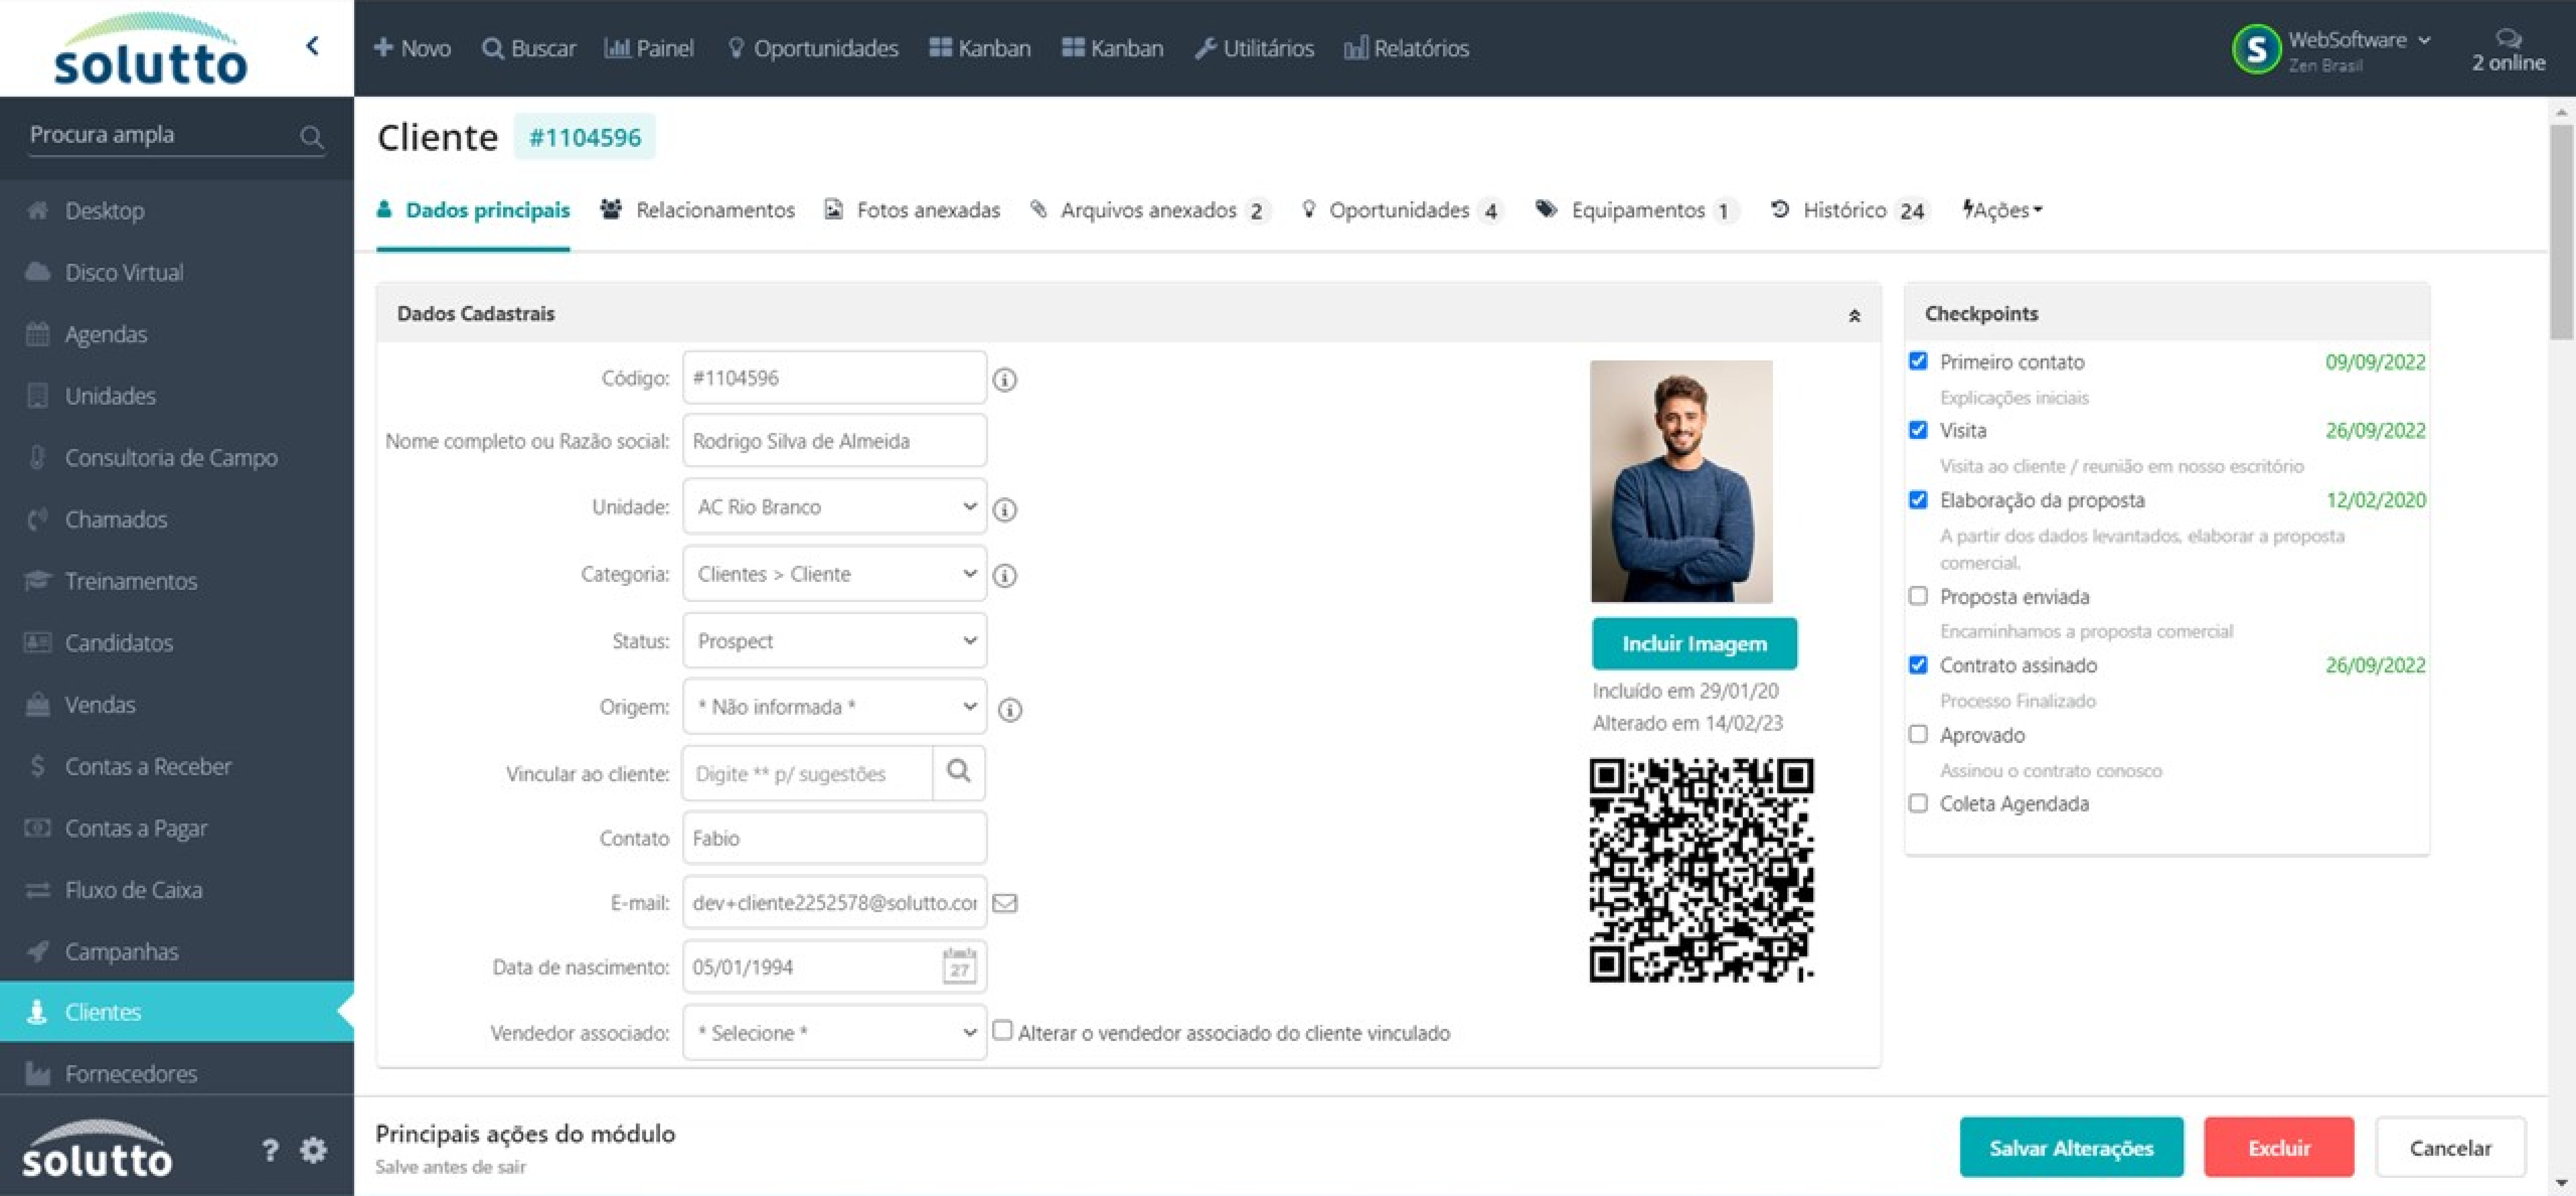
Task: Switch to the Fotos anexadas tab
Action: (x=912, y=210)
